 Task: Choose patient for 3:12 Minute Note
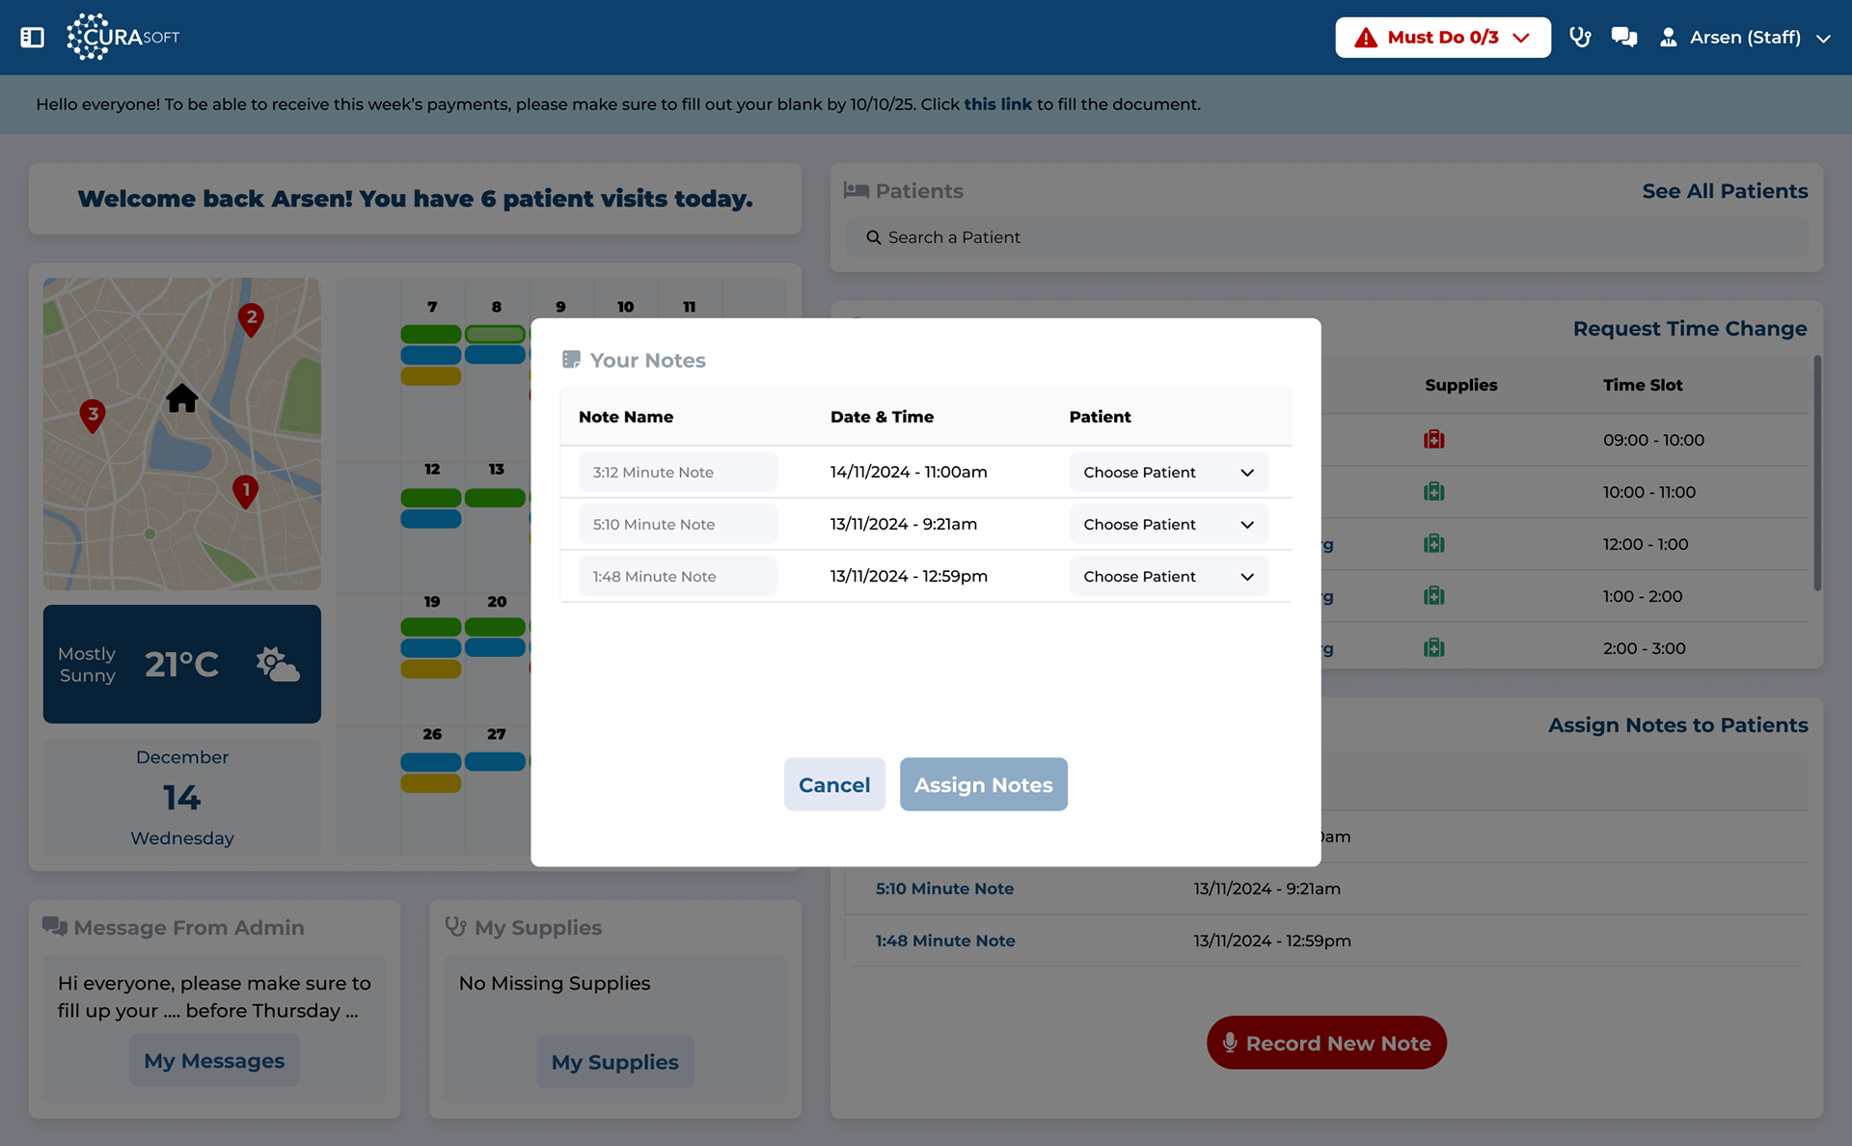(1167, 473)
